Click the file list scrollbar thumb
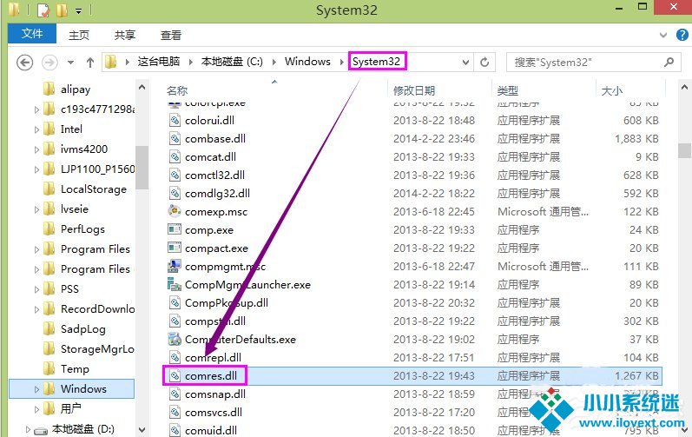The width and height of the screenshot is (692, 437). point(684,150)
